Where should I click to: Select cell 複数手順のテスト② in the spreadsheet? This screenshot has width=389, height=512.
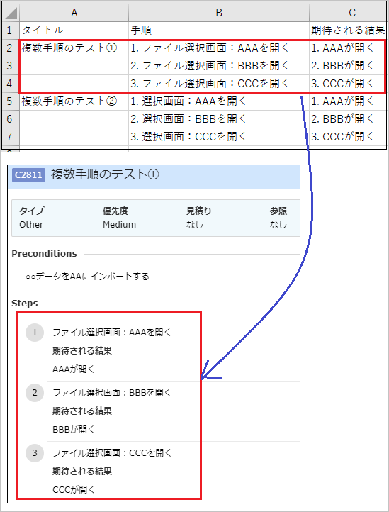coord(74,101)
